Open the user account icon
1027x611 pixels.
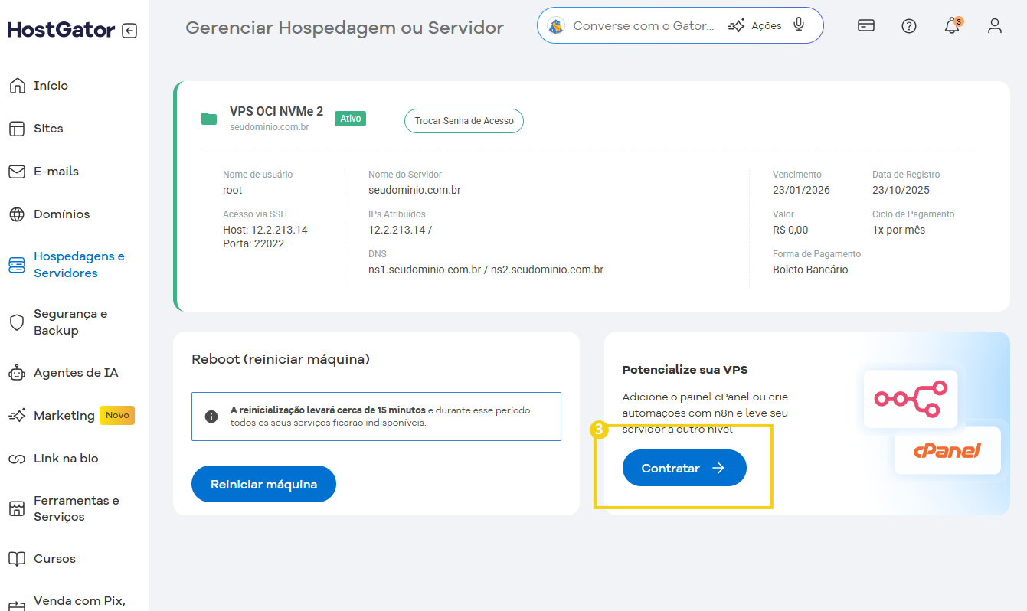pos(994,26)
